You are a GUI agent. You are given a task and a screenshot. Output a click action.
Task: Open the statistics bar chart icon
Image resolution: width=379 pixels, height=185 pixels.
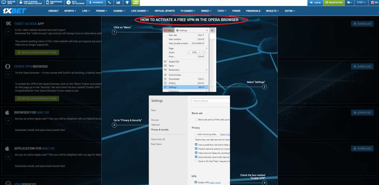tap(118, 2)
